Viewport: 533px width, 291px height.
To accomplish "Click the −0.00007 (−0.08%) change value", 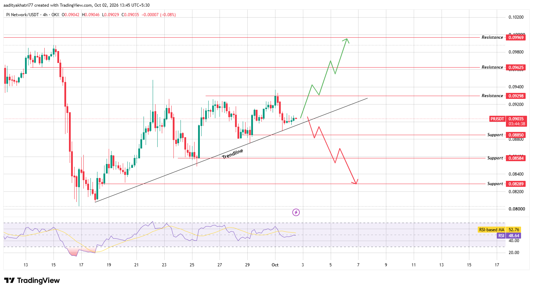I will click(x=159, y=15).
